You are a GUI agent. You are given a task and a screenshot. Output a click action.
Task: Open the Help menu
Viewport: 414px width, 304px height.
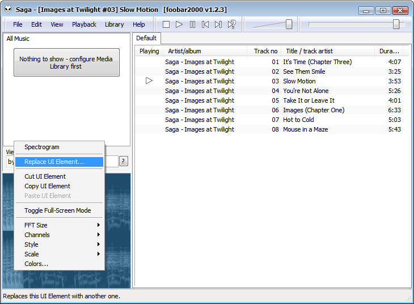pos(138,24)
